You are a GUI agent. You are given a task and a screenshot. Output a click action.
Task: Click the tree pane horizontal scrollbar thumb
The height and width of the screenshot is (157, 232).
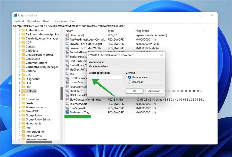tap(39, 142)
